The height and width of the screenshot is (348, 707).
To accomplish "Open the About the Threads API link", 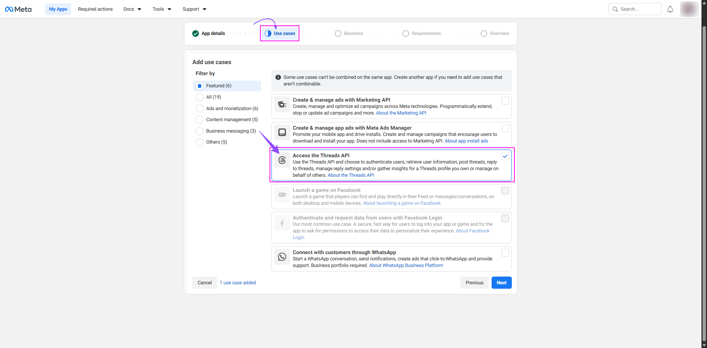I will click(x=351, y=175).
